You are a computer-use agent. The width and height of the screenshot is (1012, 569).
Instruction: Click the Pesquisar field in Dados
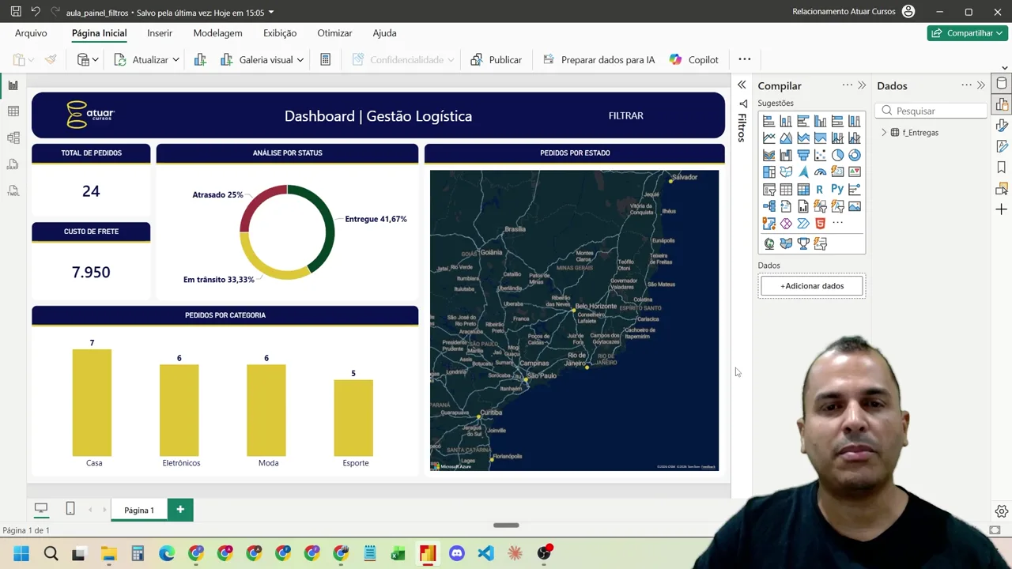coord(932,111)
